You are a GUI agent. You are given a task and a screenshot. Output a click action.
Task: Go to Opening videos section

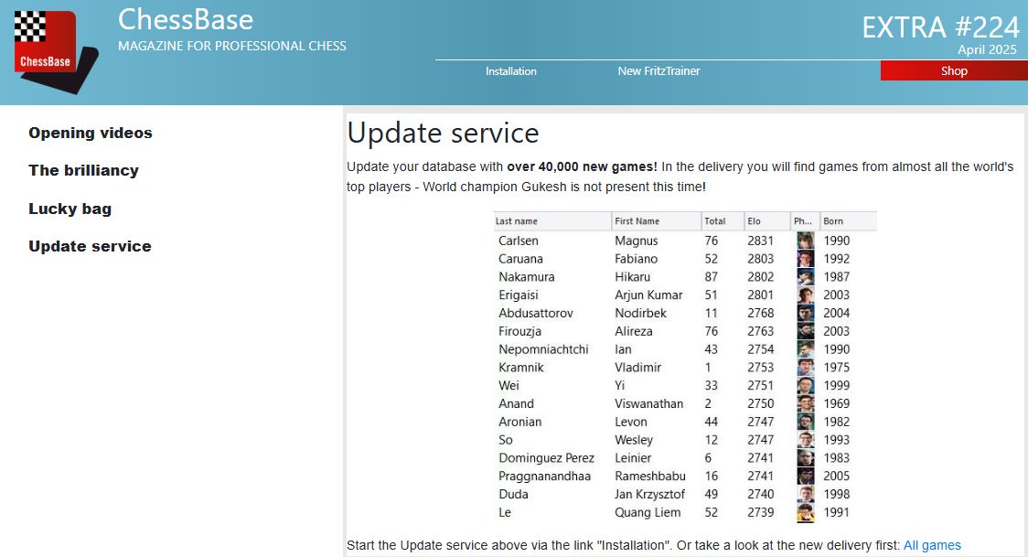coord(91,133)
